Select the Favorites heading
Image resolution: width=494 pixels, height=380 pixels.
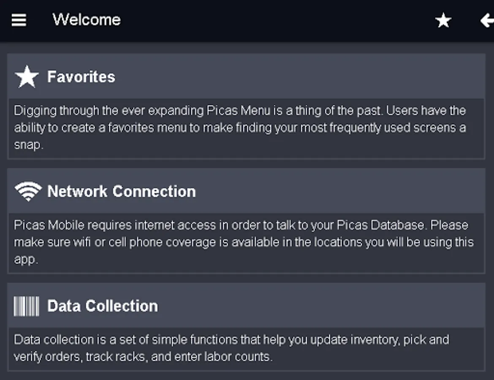tap(81, 77)
